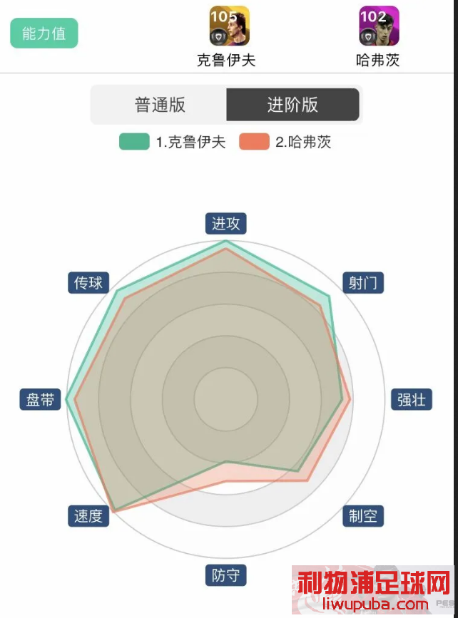This screenshot has width=458, height=618.
Task: Select the 进攻 axis label
Action: pos(226,224)
